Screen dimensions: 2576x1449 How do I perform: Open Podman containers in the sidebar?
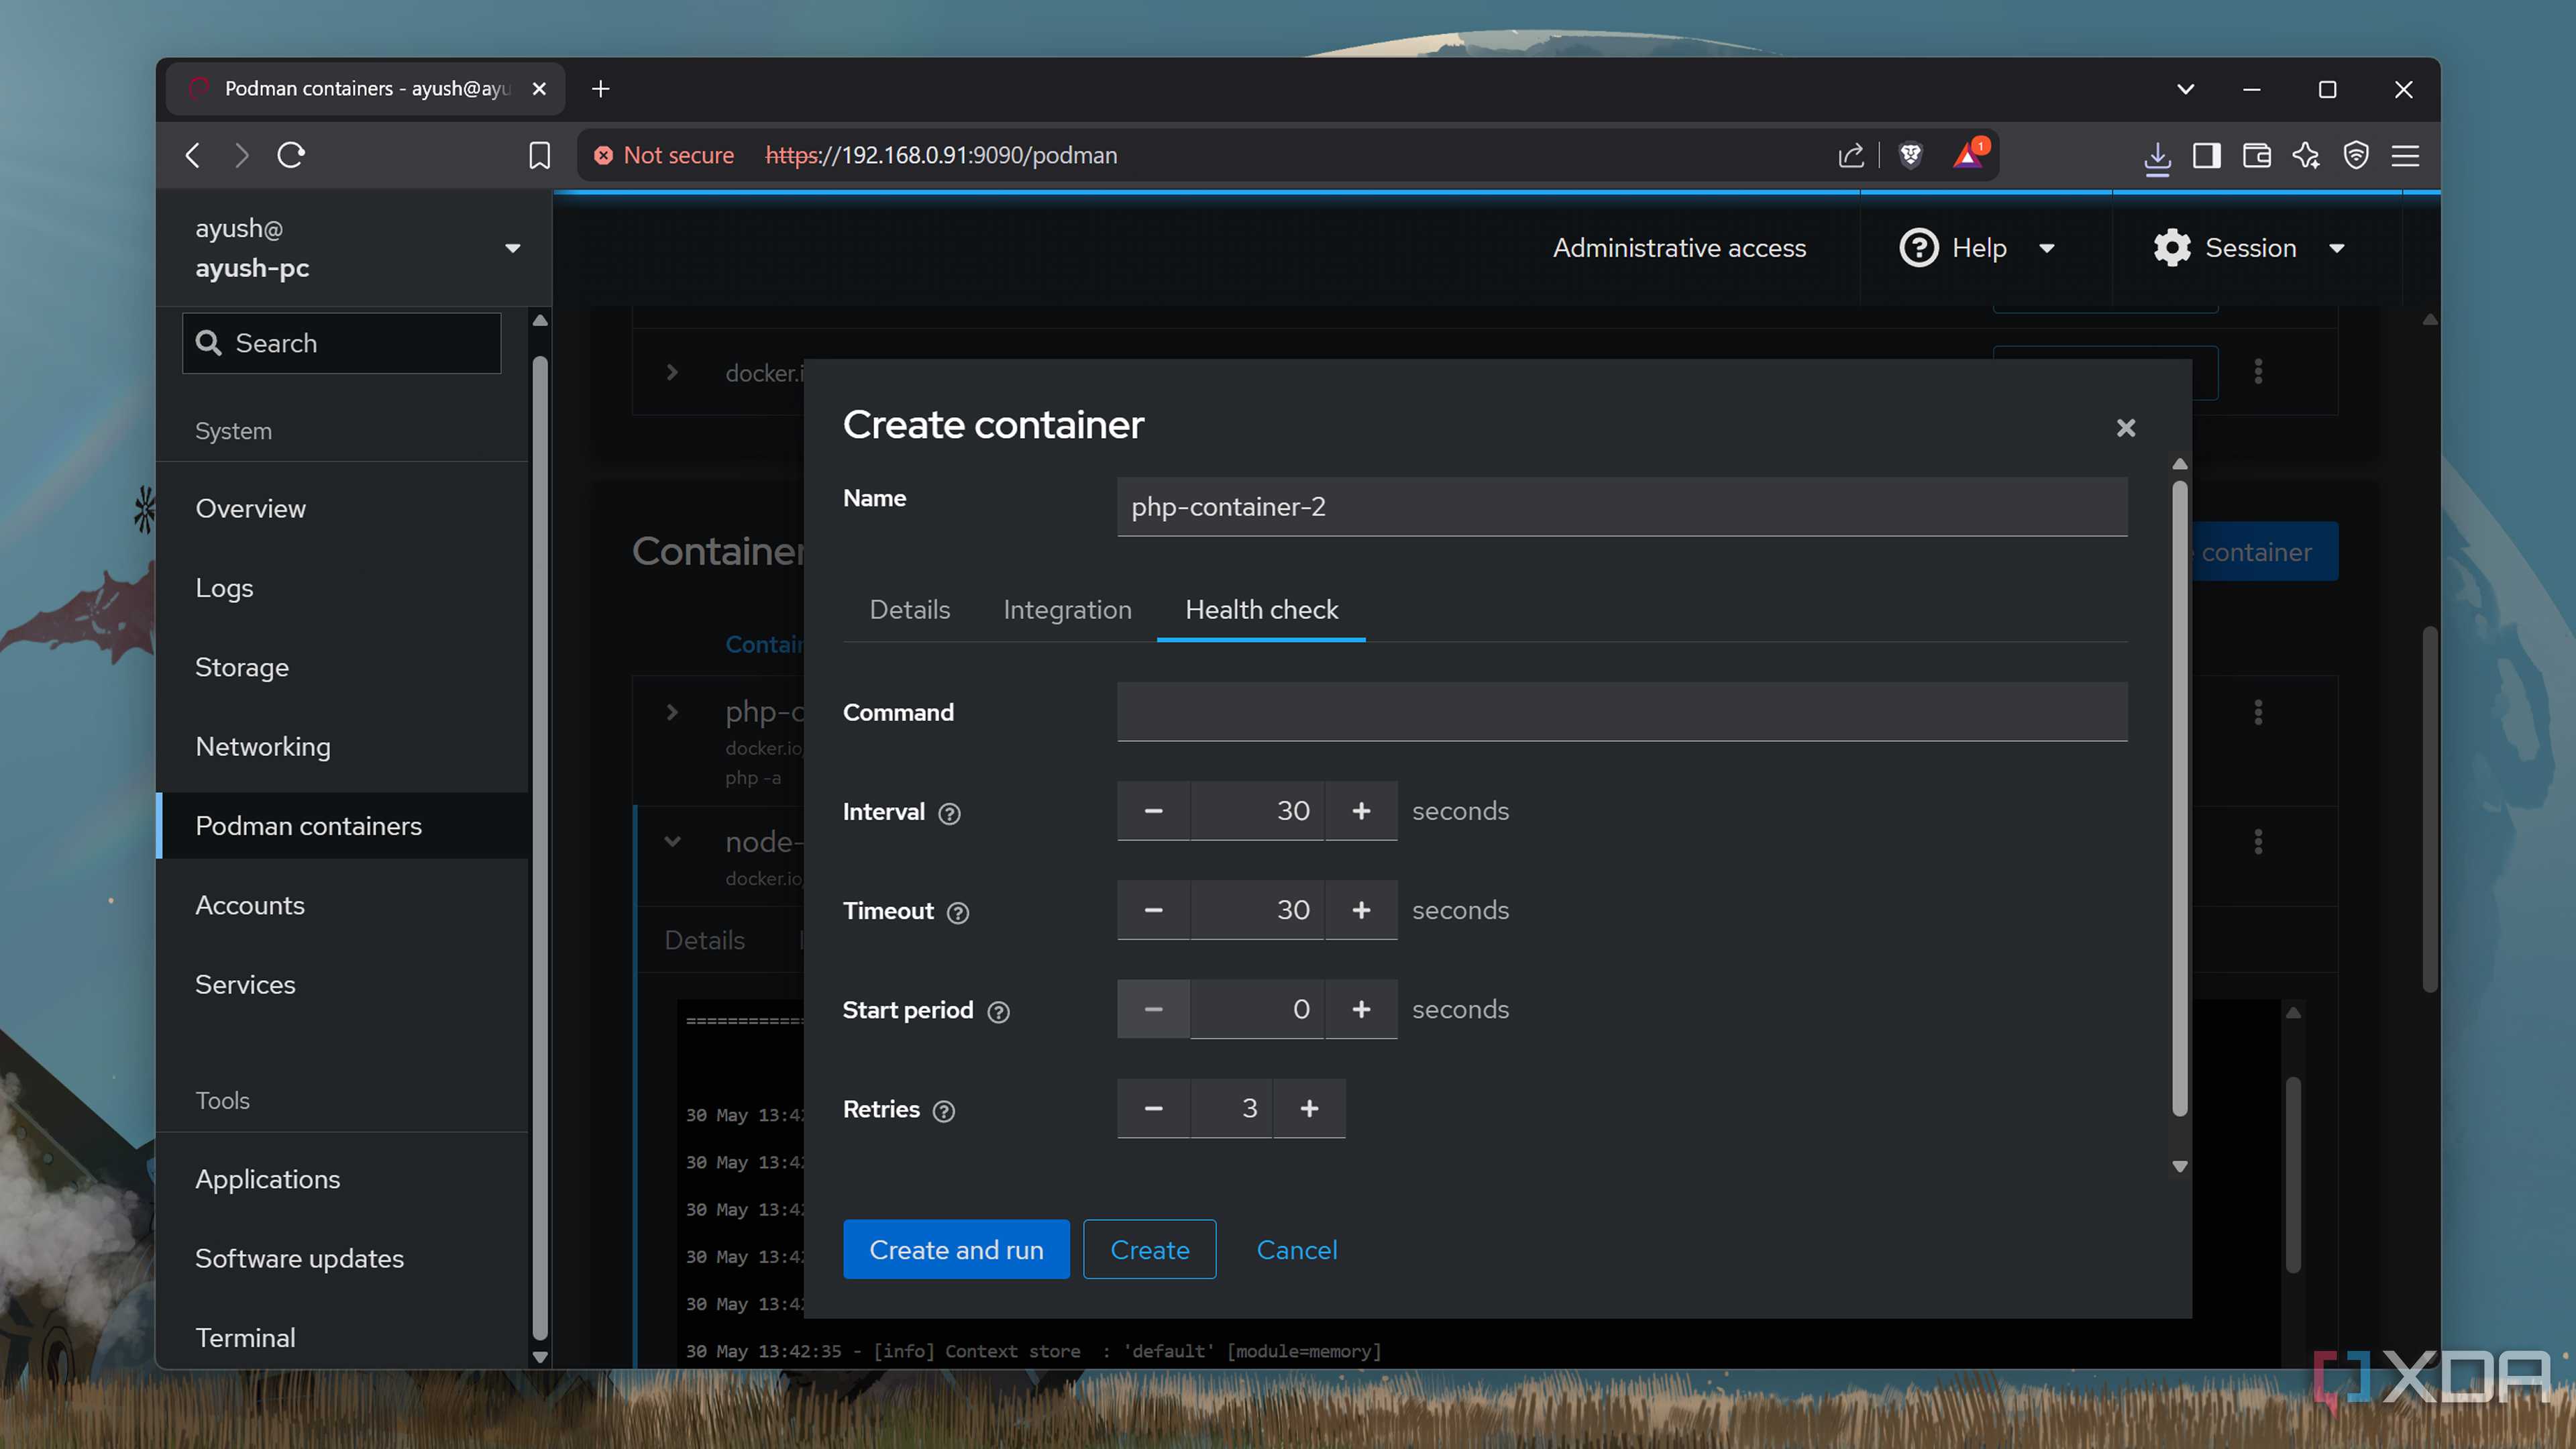(343, 826)
